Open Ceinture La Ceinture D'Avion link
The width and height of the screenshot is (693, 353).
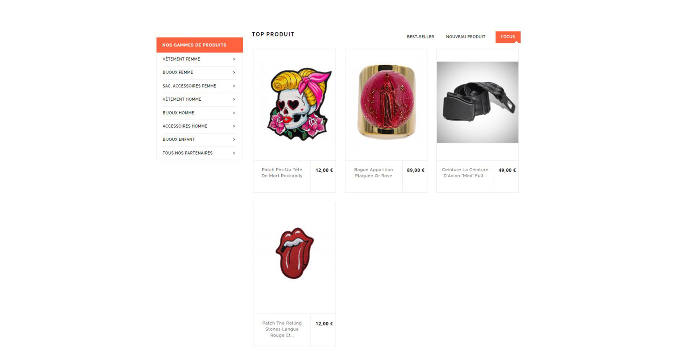coord(465,173)
